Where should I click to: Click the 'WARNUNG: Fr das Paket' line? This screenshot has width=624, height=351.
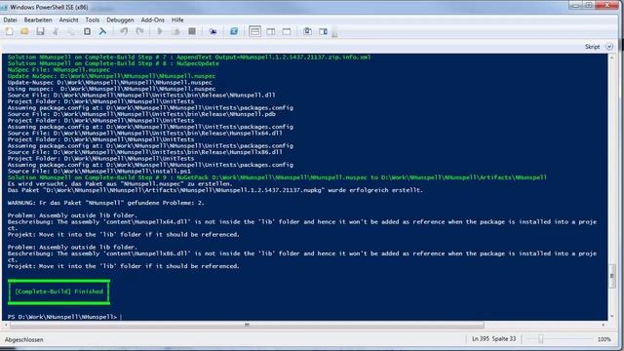click(105, 203)
